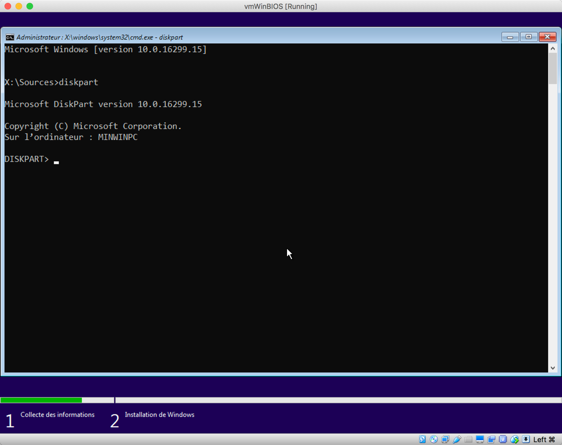Click the console scrollbar up arrow
562x445 pixels.
point(553,48)
